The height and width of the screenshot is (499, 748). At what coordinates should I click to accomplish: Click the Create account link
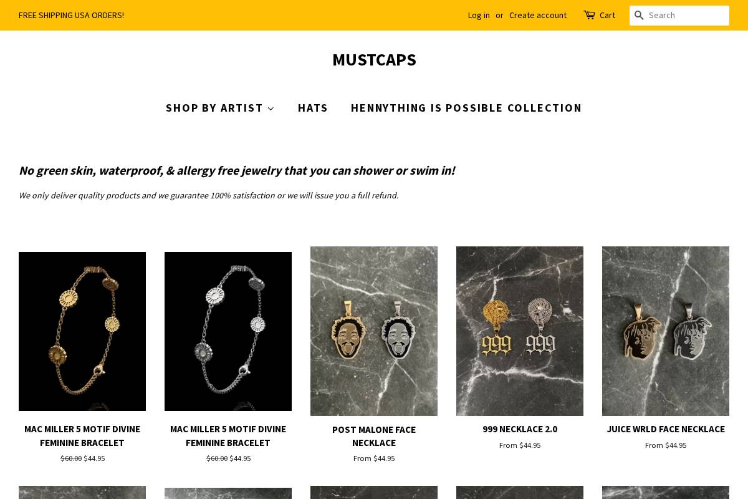(x=538, y=15)
